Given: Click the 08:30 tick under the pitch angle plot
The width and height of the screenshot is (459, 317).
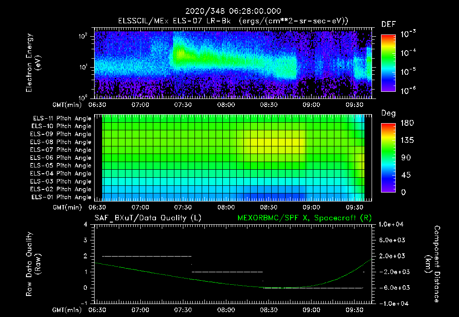Looking at the screenshot, I should pos(269,207).
